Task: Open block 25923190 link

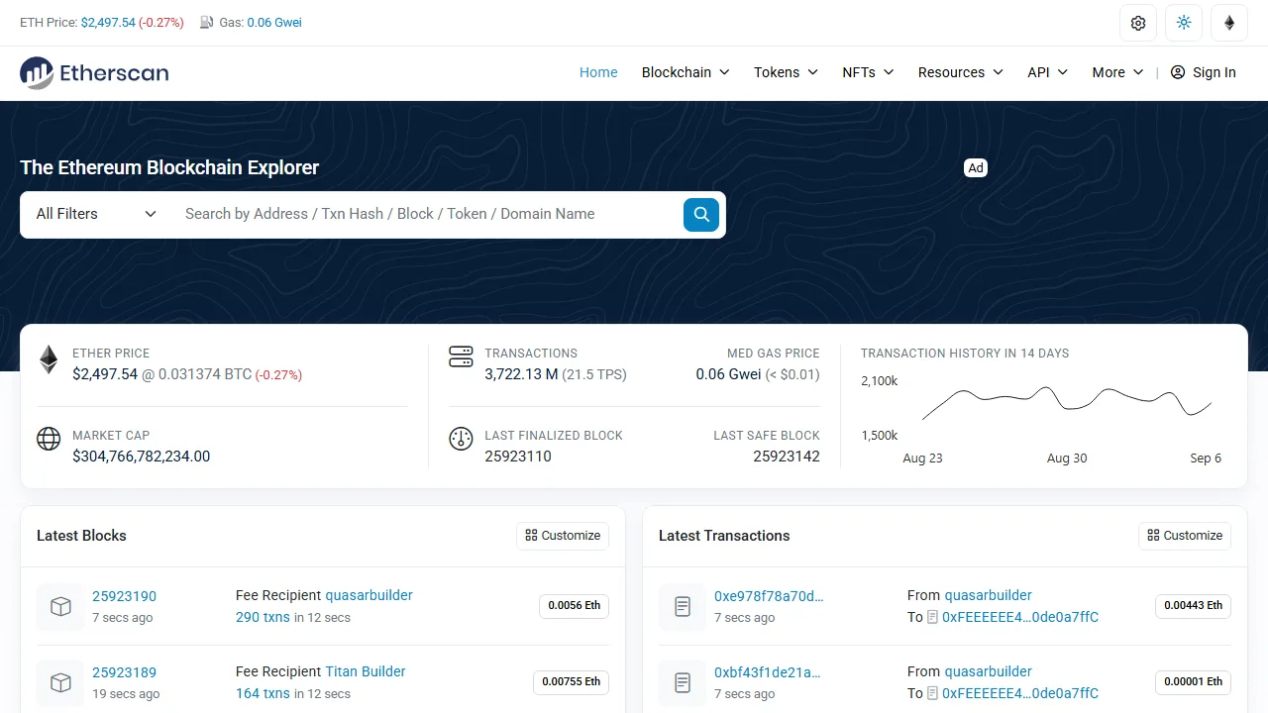Action: coord(124,596)
